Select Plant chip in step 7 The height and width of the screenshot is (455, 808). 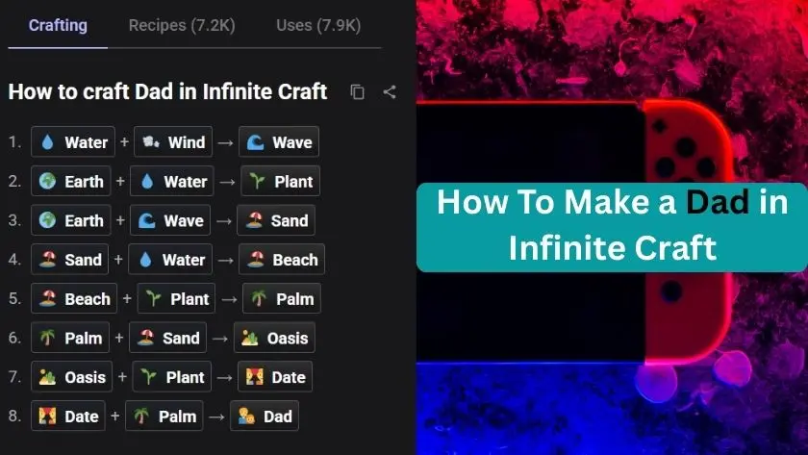pyautogui.click(x=172, y=377)
